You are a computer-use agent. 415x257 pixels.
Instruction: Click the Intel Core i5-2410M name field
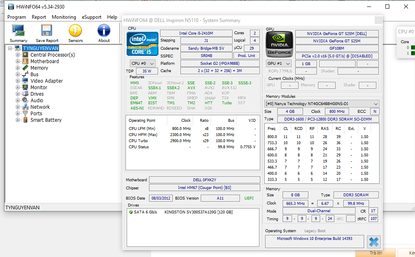[196, 33]
